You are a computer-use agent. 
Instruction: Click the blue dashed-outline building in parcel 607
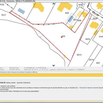(70, 19)
